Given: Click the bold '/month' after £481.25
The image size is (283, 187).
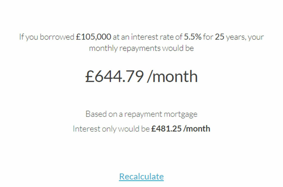Looking at the screenshot, I should pyautogui.click(x=196, y=129).
